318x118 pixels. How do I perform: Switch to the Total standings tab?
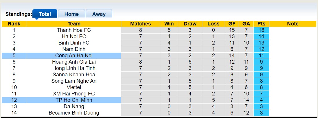click(x=45, y=14)
